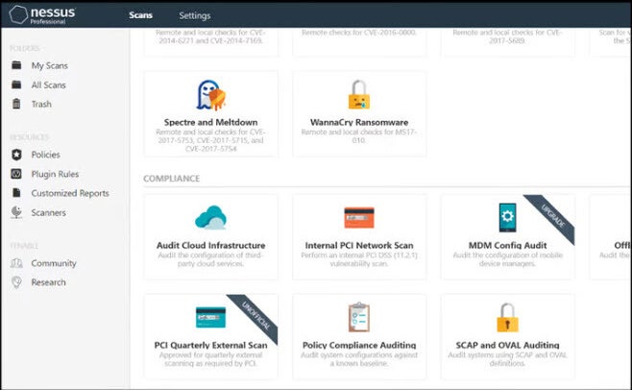Click the Internal PCI Network Scan card icon
The image size is (632, 390).
pyautogui.click(x=358, y=218)
